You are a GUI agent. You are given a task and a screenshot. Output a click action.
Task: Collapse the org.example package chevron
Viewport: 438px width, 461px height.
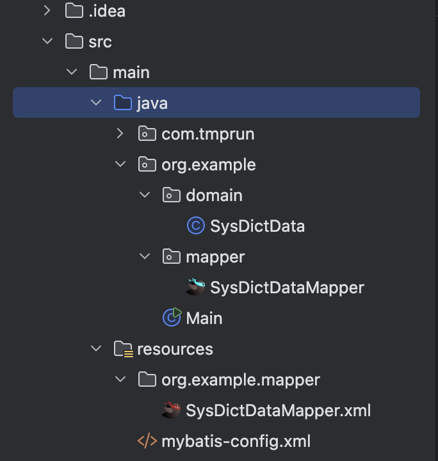point(120,164)
